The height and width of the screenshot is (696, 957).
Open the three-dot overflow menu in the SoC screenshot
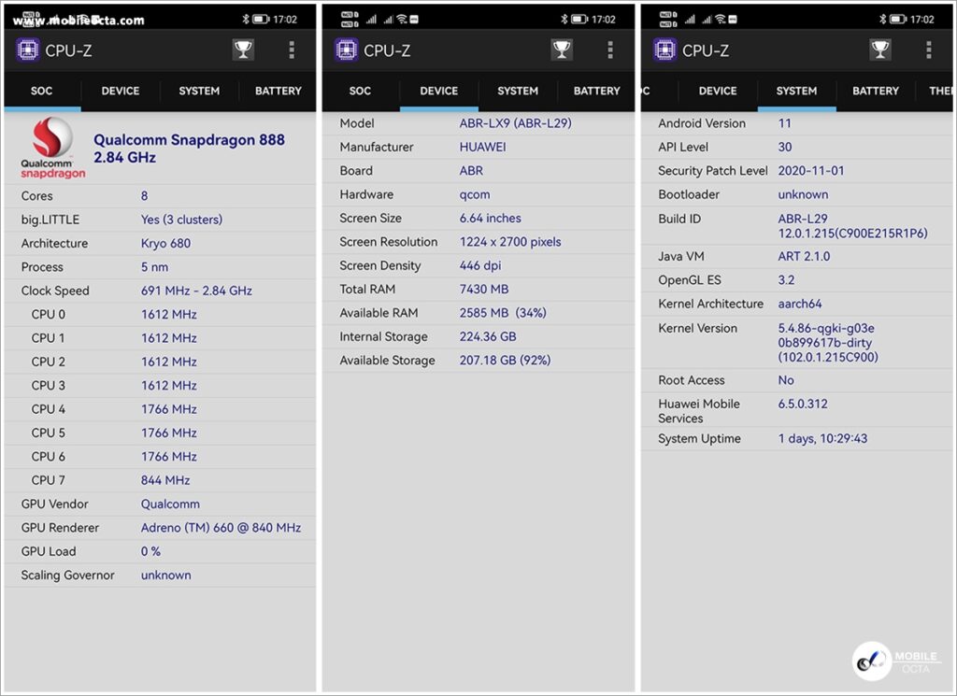coord(292,50)
